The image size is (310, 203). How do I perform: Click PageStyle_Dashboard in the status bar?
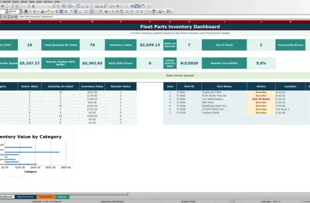coord(112,202)
